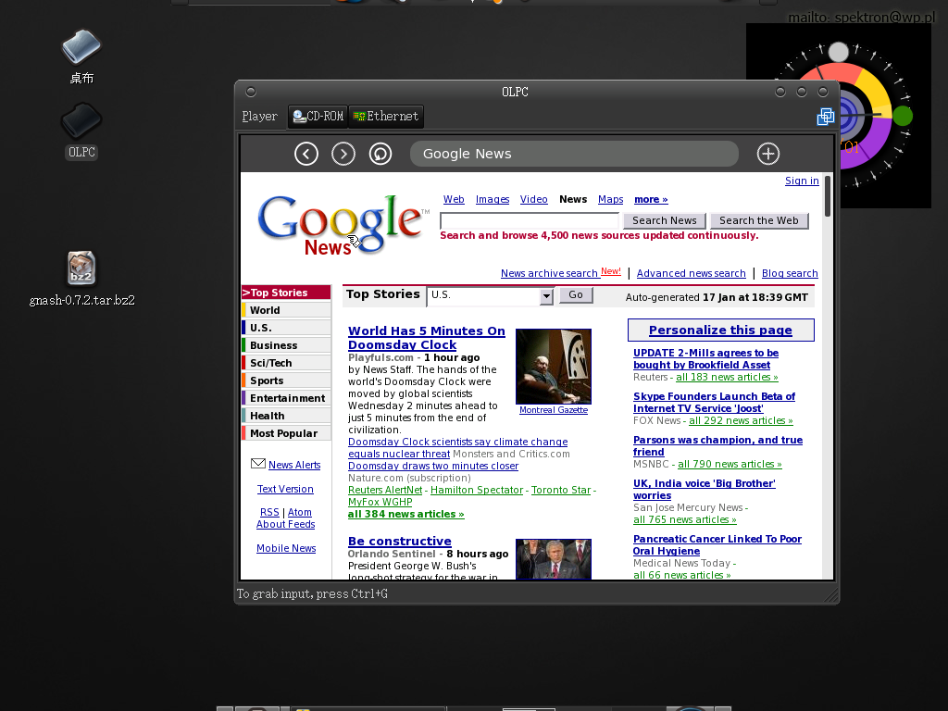Open the Mobile News link
The image size is (948, 711).
click(x=286, y=548)
